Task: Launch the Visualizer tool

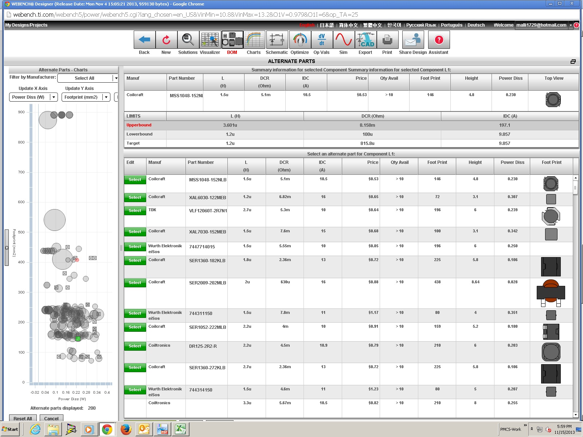Action: click(210, 40)
